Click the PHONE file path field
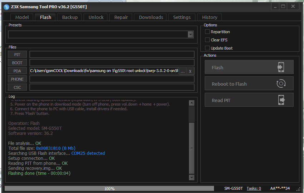The width and height of the screenshot is (304, 193). (x=112, y=79)
